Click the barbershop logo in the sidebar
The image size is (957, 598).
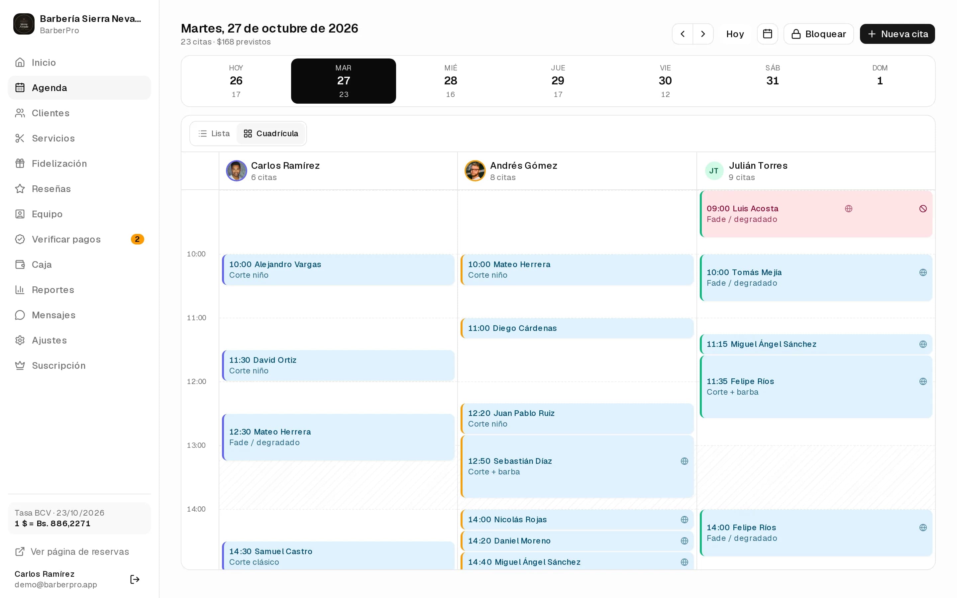tap(24, 24)
